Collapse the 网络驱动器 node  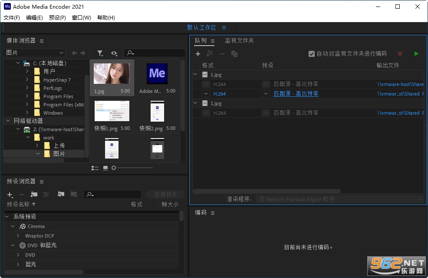(x=8, y=121)
